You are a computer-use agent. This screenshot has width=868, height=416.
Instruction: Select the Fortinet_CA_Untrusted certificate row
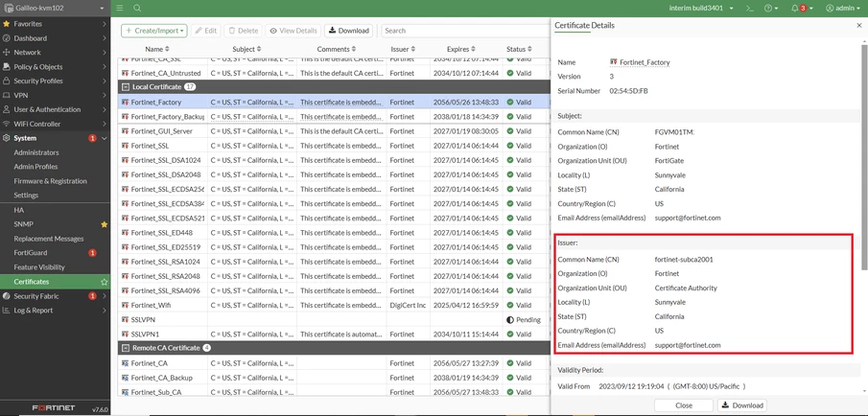(x=335, y=73)
